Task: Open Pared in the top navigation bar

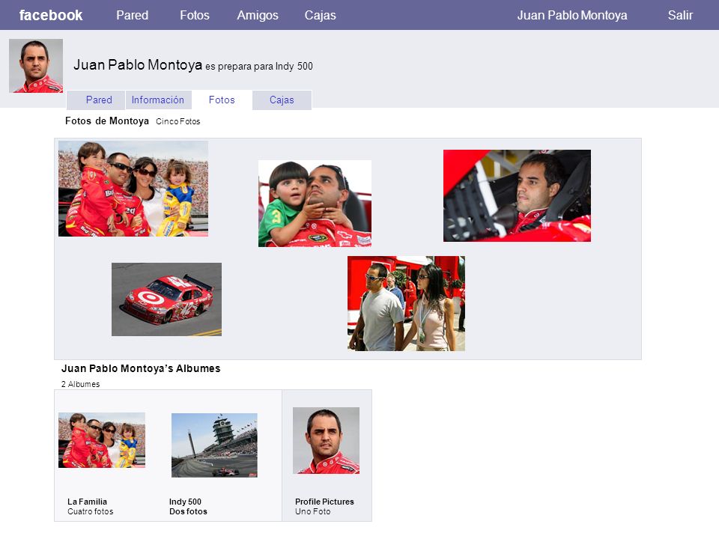Action: [132, 15]
